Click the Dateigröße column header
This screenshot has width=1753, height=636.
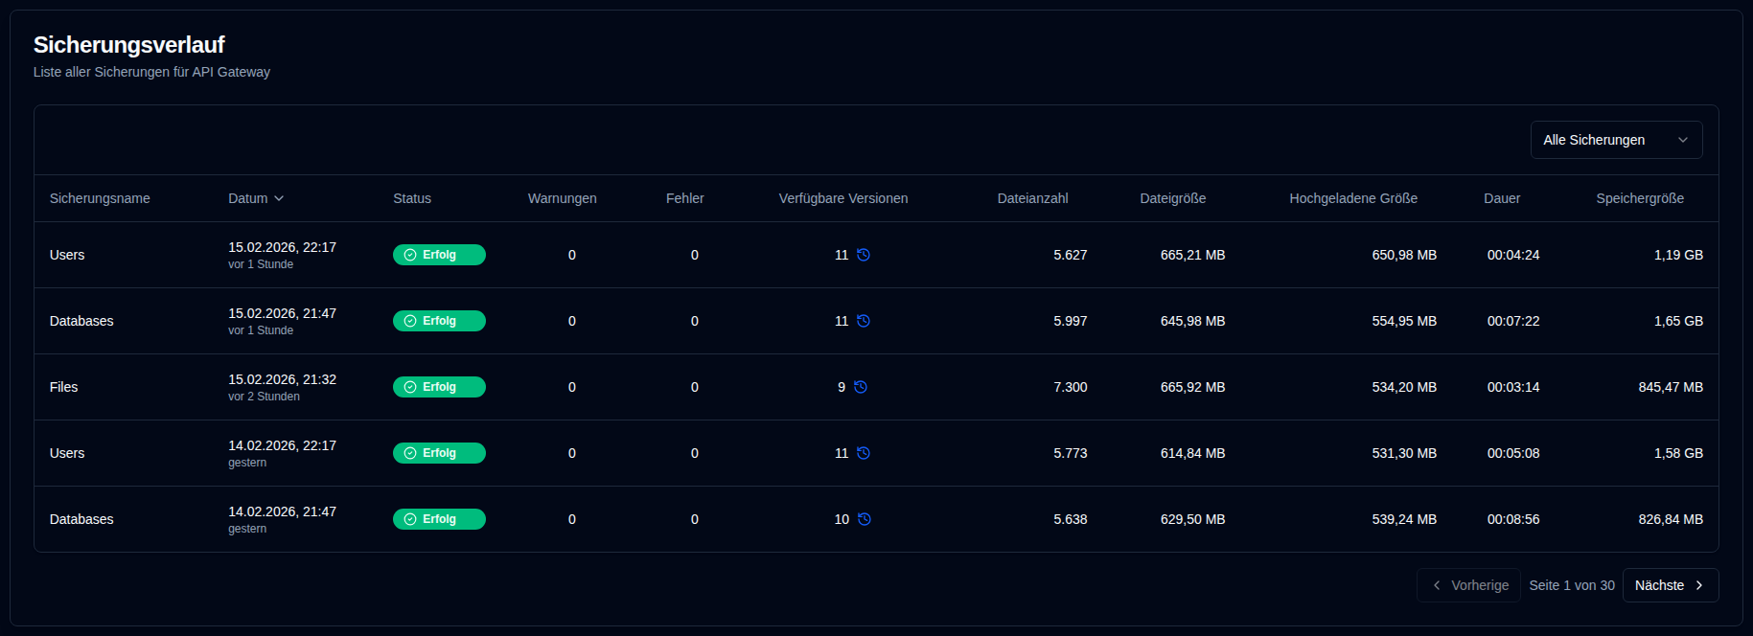[1172, 198]
